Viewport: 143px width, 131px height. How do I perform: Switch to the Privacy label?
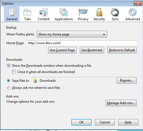[x=83, y=19]
